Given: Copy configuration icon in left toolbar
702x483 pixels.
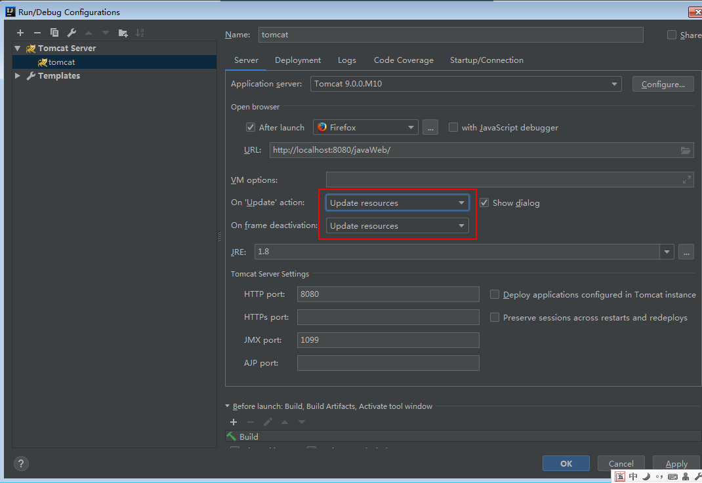Looking at the screenshot, I should [54, 33].
